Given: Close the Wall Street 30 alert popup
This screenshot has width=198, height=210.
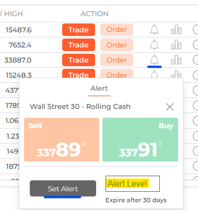Looking at the screenshot, I should [170, 107].
